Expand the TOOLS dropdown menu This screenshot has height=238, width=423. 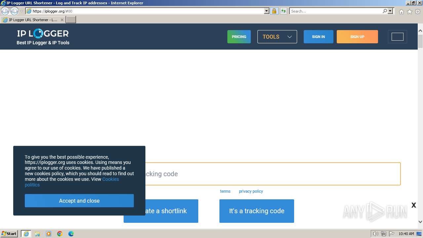pos(277,37)
